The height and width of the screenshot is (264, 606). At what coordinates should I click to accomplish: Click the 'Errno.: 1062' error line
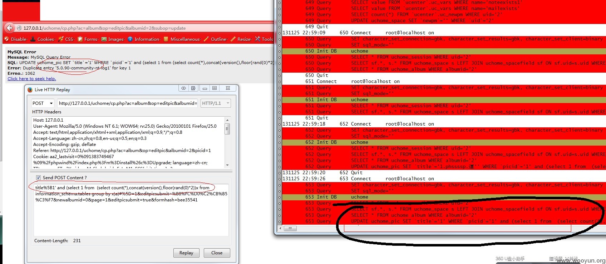click(x=21, y=73)
